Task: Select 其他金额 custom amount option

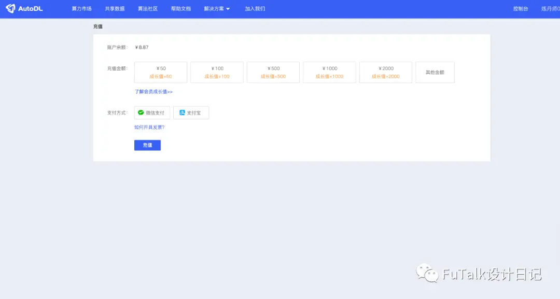Action: click(x=435, y=73)
